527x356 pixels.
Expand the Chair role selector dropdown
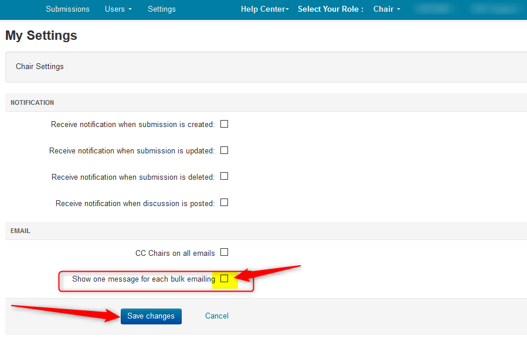pyautogui.click(x=386, y=9)
